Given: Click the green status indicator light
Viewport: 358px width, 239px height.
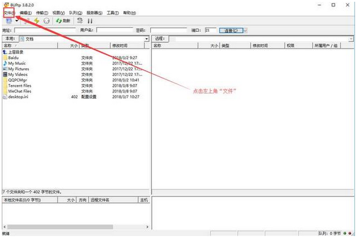Looking at the screenshot, I should coord(345,233).
